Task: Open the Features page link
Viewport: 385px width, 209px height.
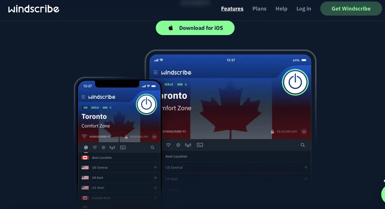Action: [232, 9]
